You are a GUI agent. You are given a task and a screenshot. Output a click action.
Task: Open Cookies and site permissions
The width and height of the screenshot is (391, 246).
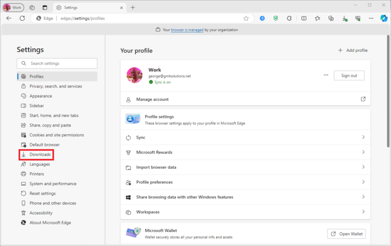pyautogui.click(x=57, y=135)
